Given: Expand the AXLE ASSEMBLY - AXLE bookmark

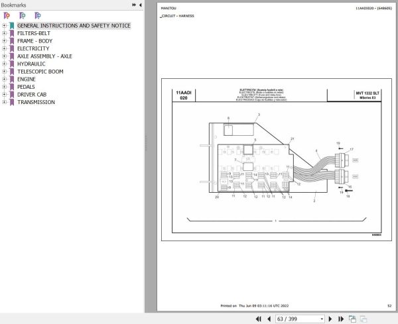Looking at the screenshot, I should click(4, 56).
